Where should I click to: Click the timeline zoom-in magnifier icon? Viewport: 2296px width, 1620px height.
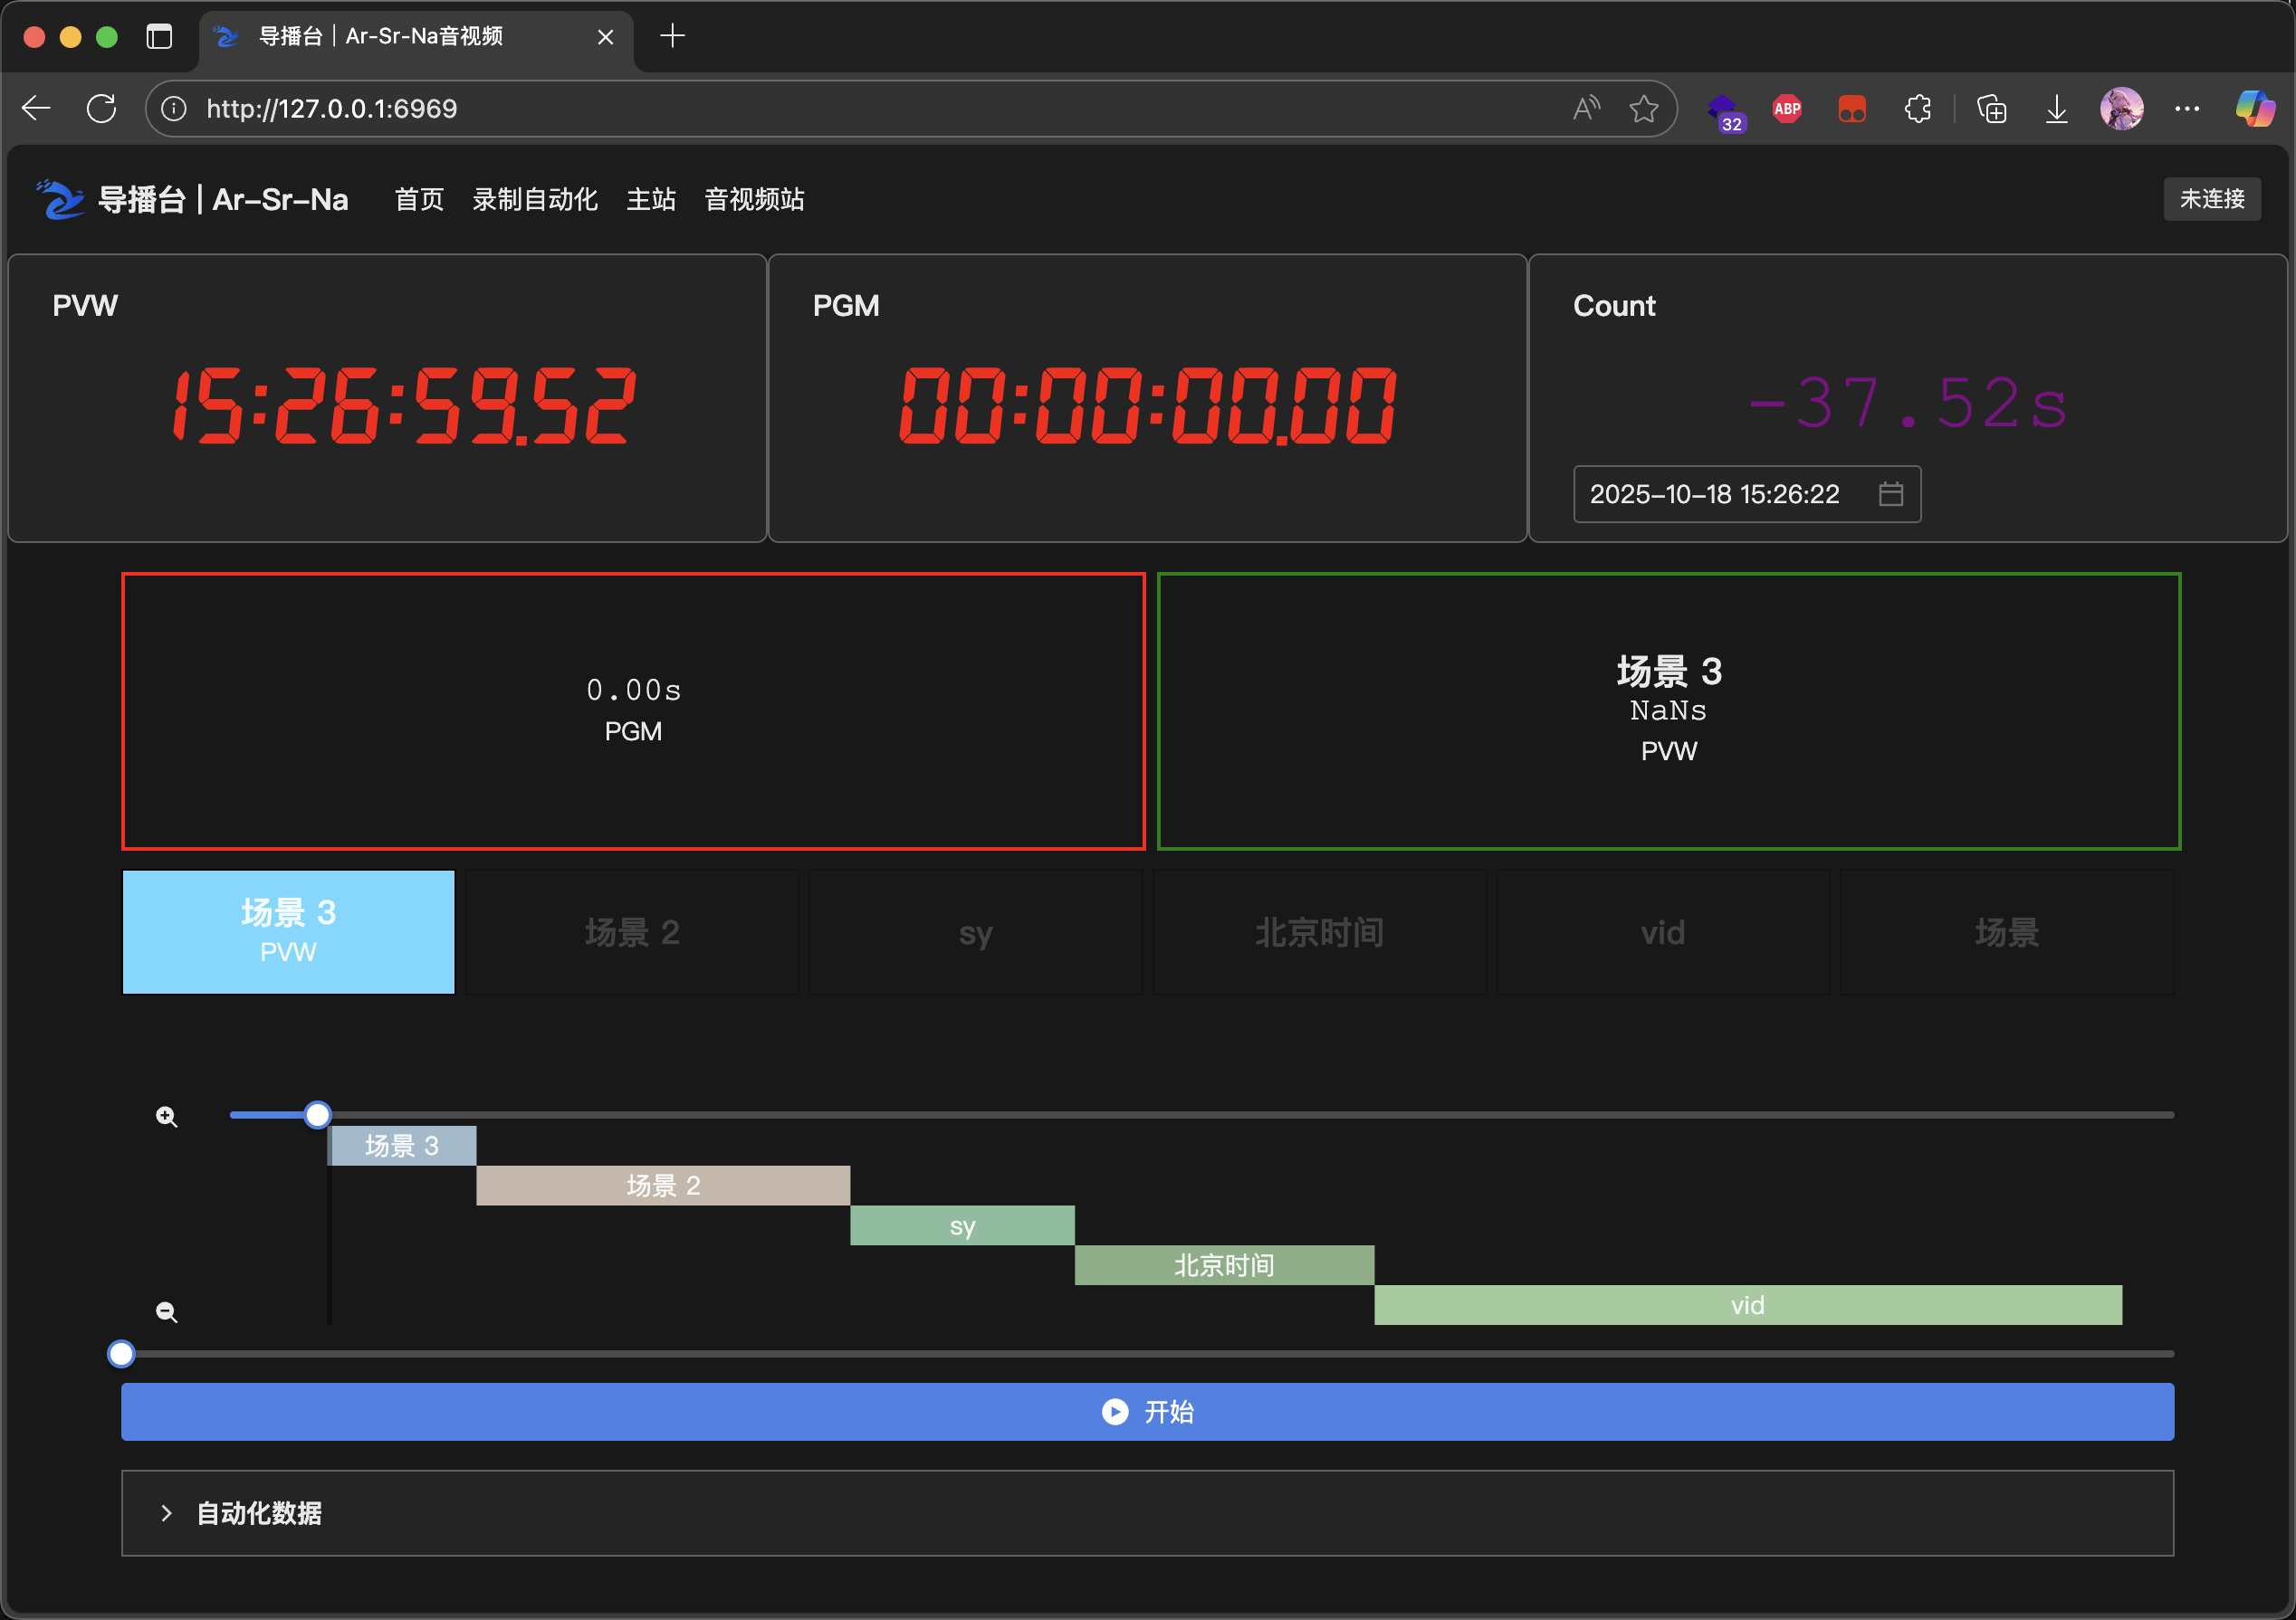tap(167, 1116)
